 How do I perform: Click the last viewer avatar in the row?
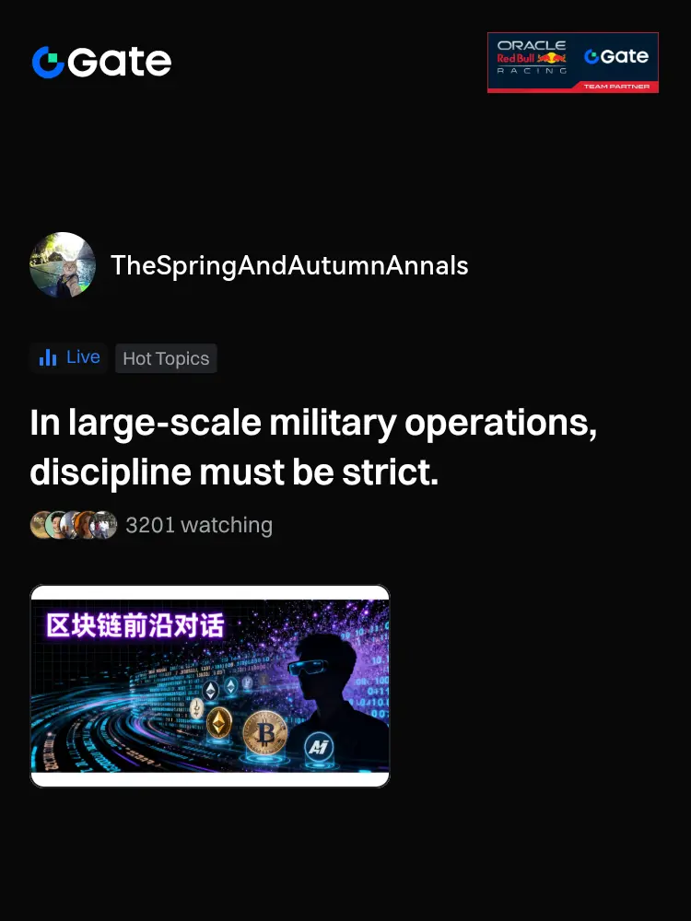click(x=104, y=525)
